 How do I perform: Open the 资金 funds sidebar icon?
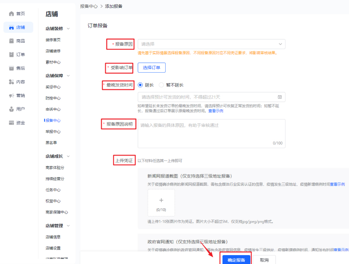point(15,123)
